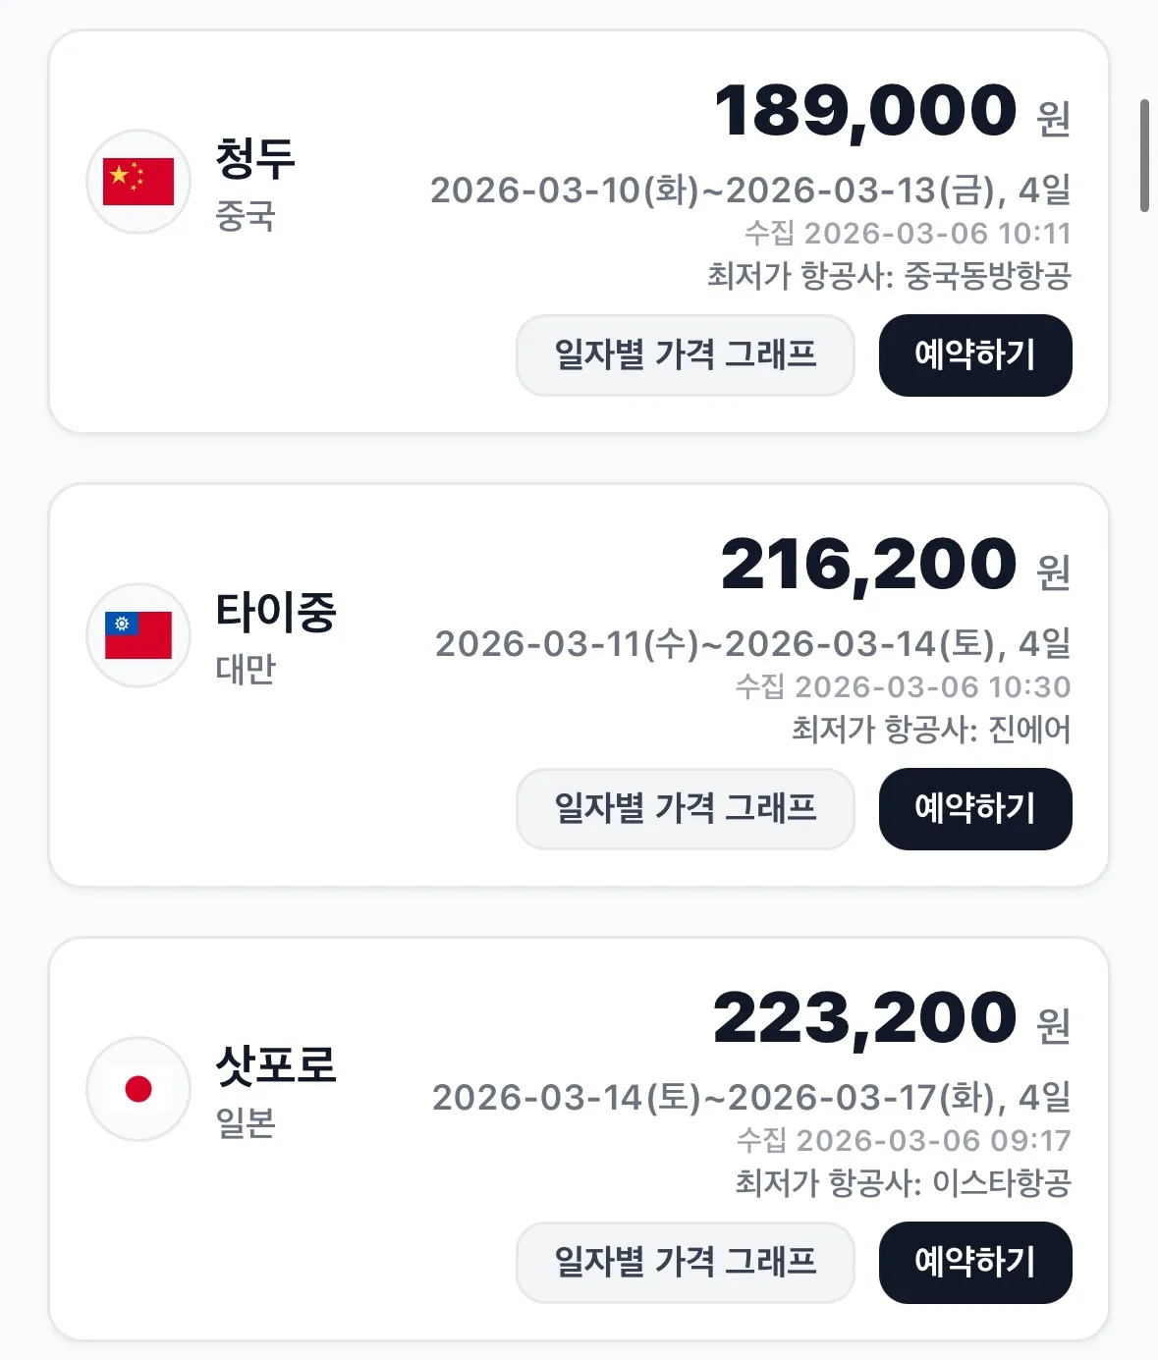Screen dimensions: 1158x1360
Task: Click the 삿포로 travel date range
Action: [751, 1098]
